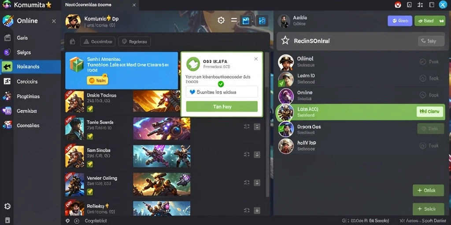
Task: Toggle the yellow checkbox under Dmkie Todnps
Action: tap(90, 109)
